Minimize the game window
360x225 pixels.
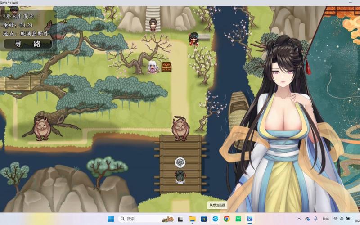tap(351, 2)
